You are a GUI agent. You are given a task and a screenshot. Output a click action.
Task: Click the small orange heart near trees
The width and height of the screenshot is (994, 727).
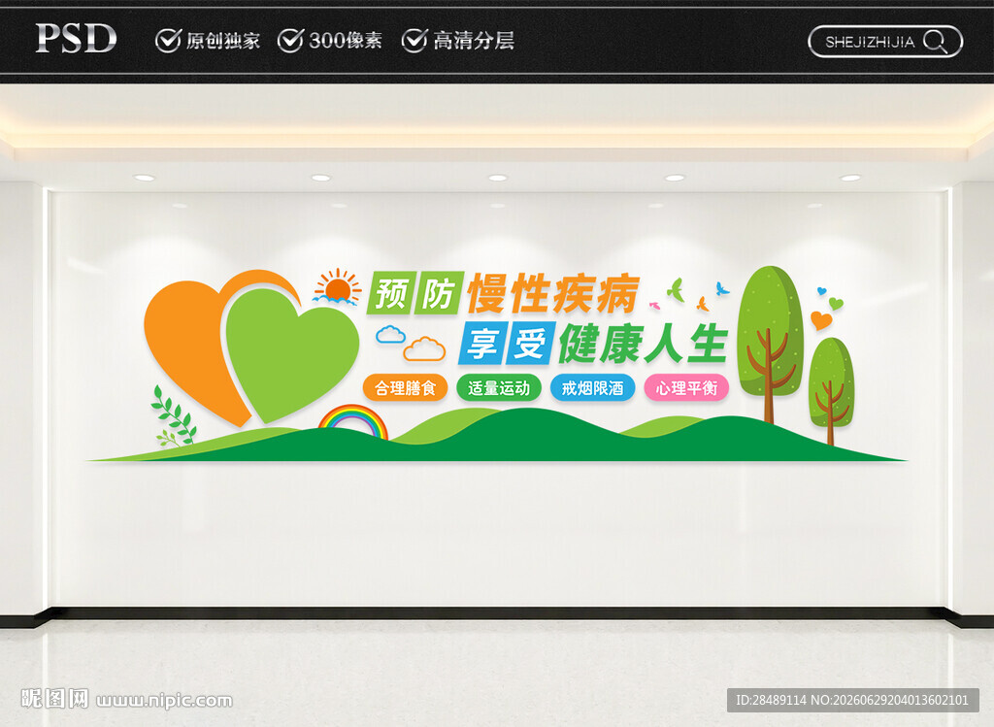[821, 320]
